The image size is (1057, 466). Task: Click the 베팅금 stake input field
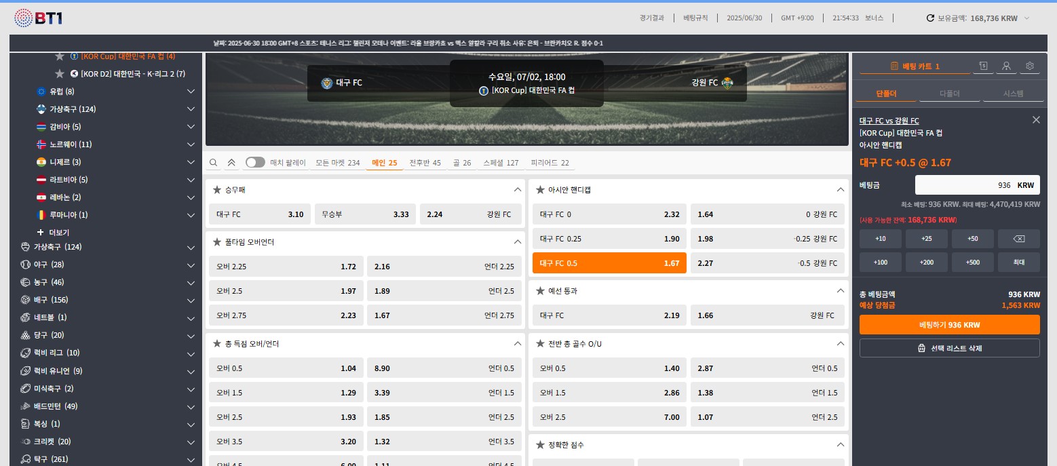click(978, 185)
